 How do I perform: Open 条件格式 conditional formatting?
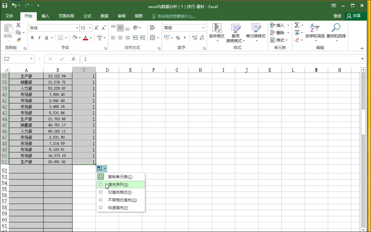pos(216,33)
